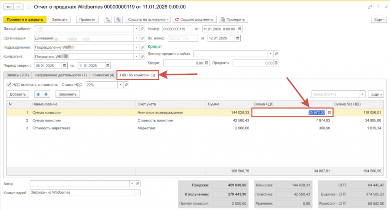Click the Проверить button

coord(234,19)
